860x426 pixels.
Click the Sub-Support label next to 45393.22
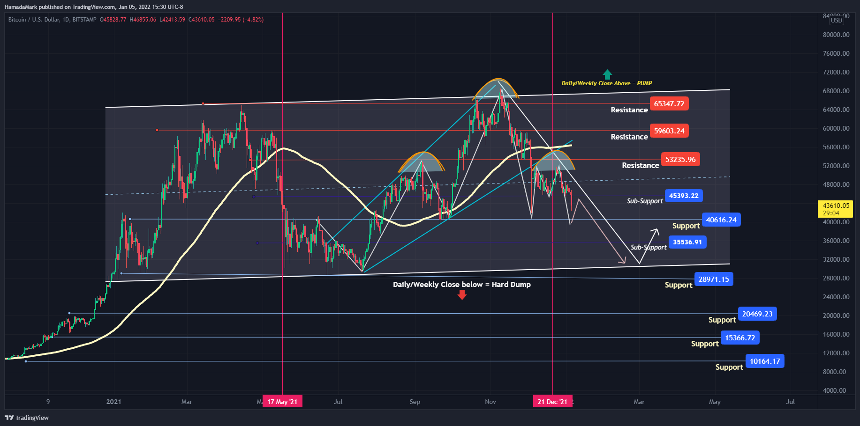pos(645,201)
